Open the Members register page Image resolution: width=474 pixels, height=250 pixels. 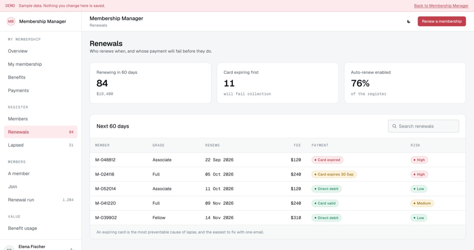tap(41, 119)
